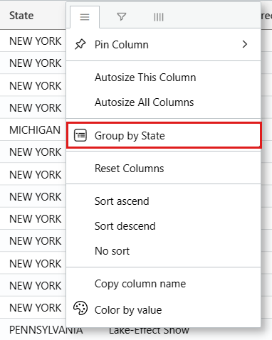Switch to the filter funnel tab
This screenshot has height=340, width=272.
point(122,17)
